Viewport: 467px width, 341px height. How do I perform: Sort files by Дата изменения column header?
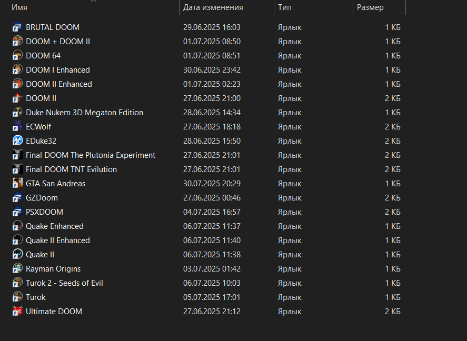click(213, 7)
